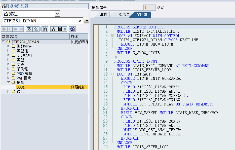Click the double chevron up page icon
Screen dimensions: 235x150
36,29
